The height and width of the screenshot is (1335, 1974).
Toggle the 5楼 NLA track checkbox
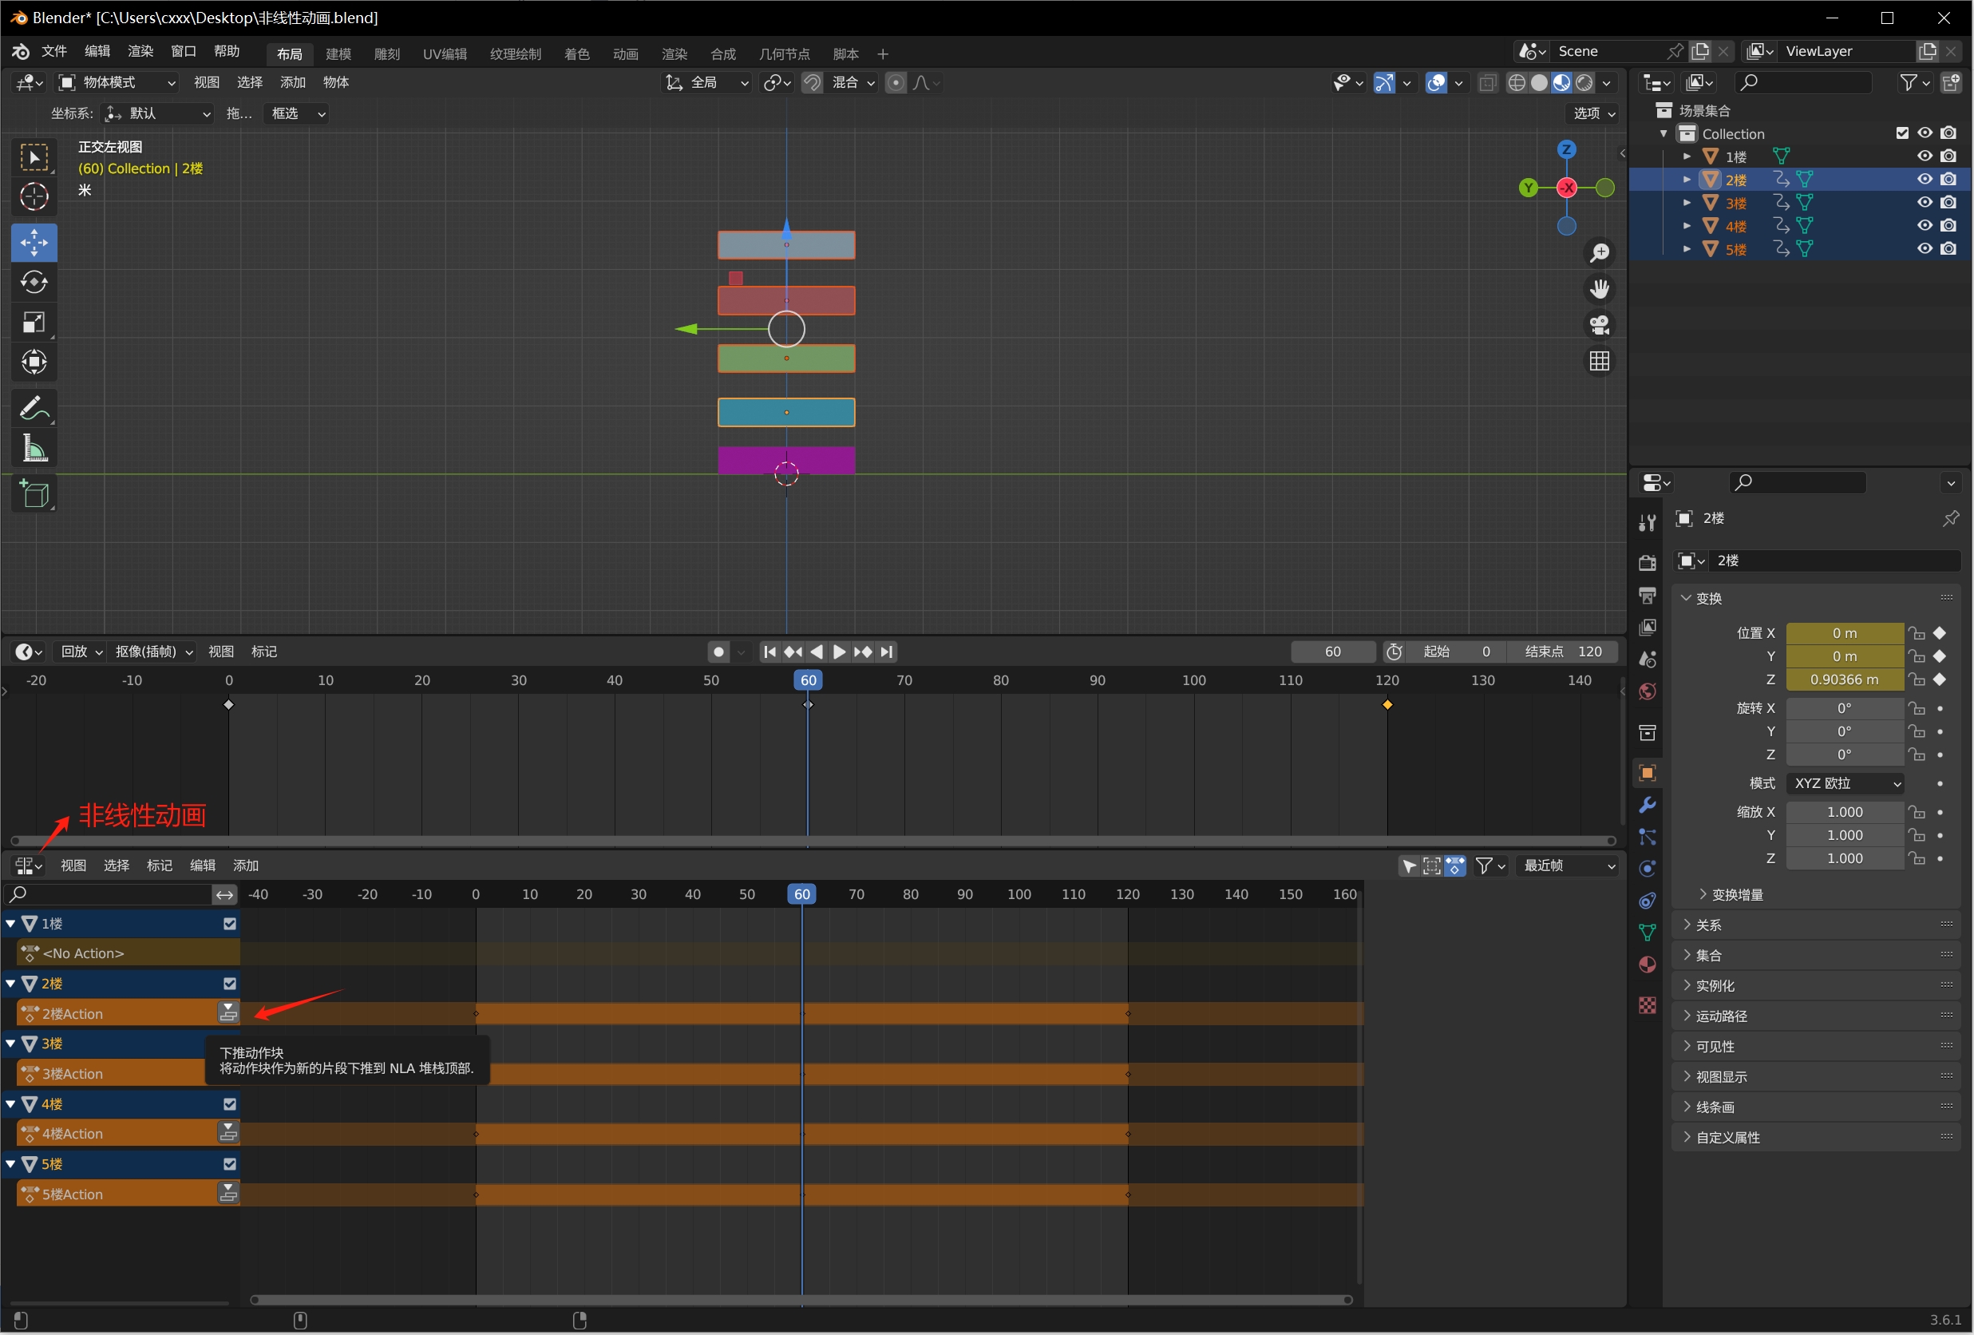(229, 1164)
